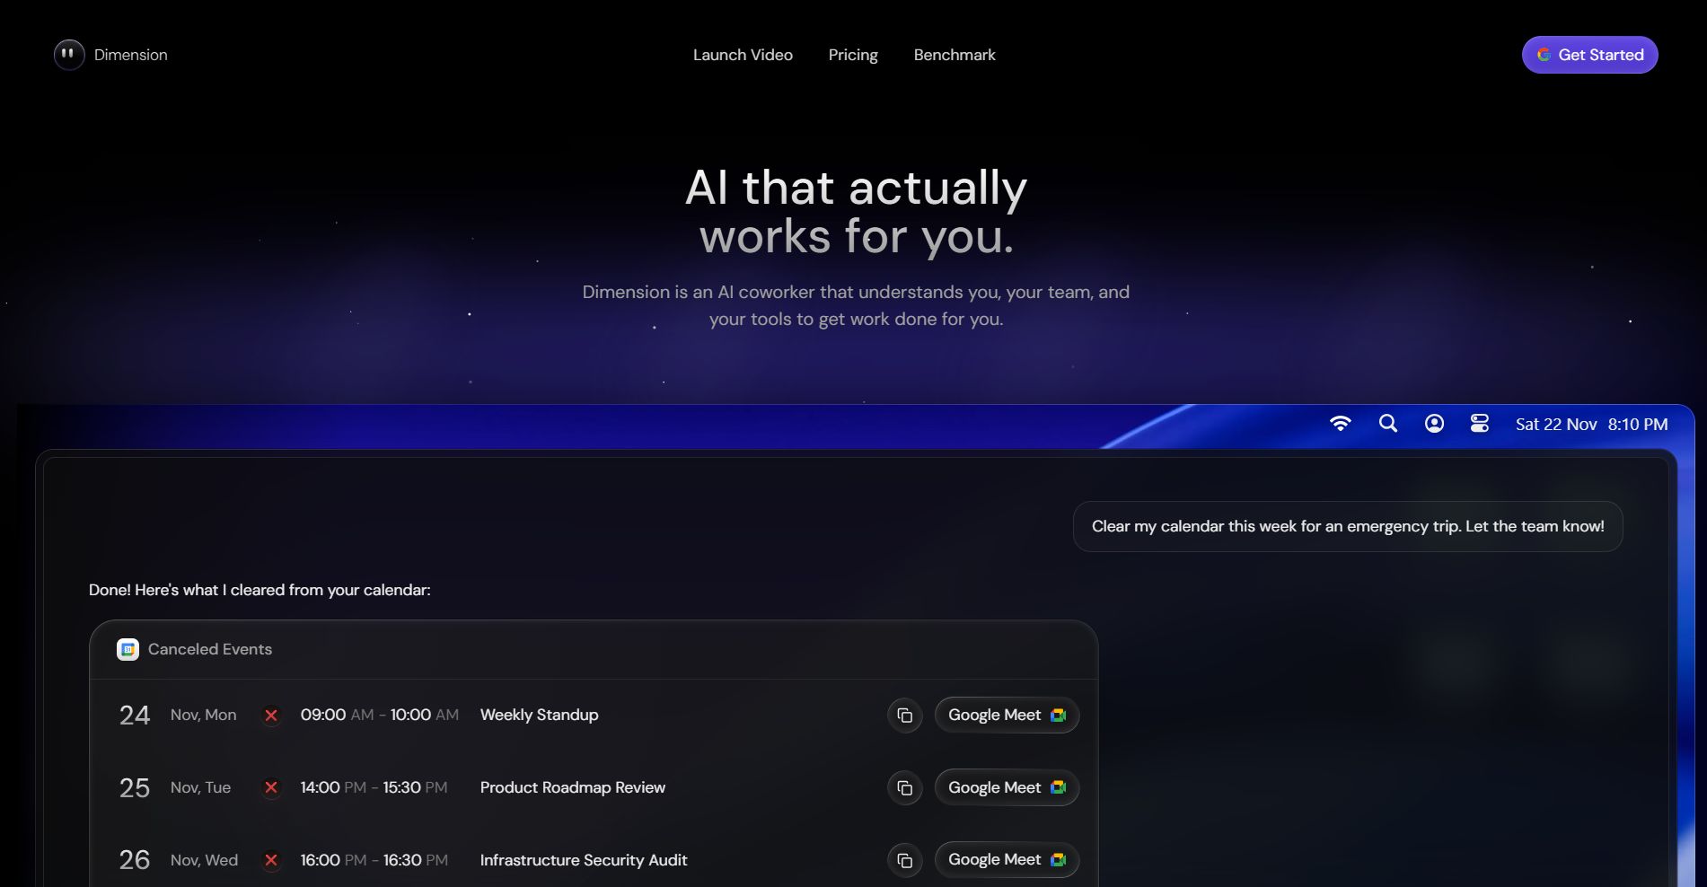Image resolution: width=1707 pixels, height=887 pixels.
Task: Click the red X for Infrastructure Security Audit
Action: 271,860
